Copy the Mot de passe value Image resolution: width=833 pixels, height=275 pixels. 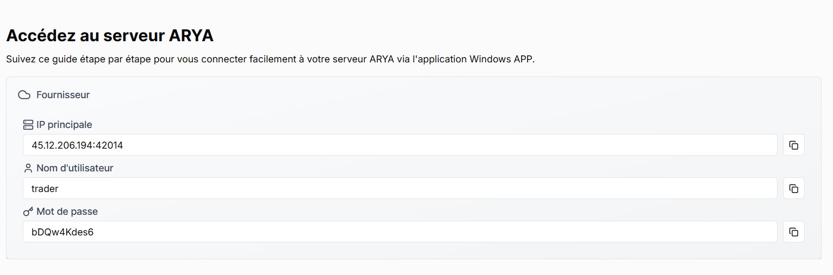[793, 232]
